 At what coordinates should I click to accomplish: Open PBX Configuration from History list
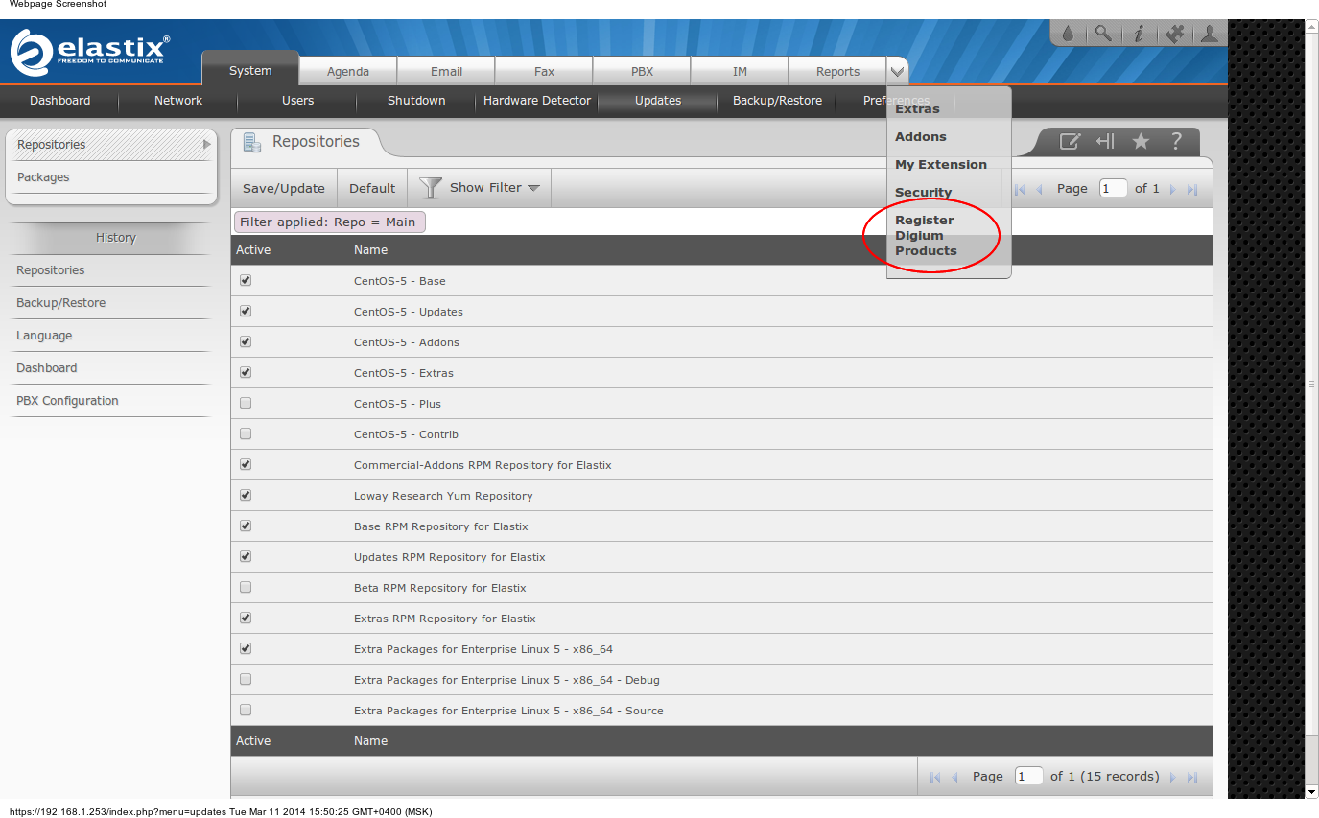(x=67, y=401)
